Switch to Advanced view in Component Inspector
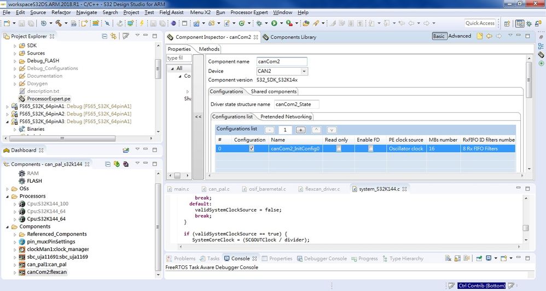This screenshot has width=546, height=291. tap(460, 36)
